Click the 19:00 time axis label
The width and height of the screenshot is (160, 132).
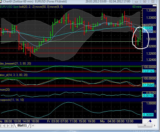click(x=91, y=121)
